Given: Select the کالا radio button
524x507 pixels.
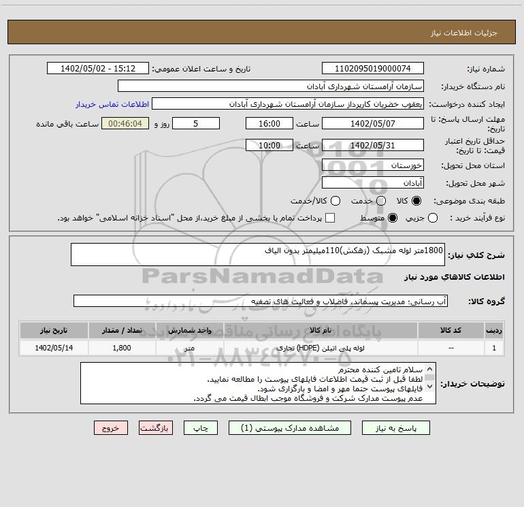Looking at the screenshot, I should [416, 201].
